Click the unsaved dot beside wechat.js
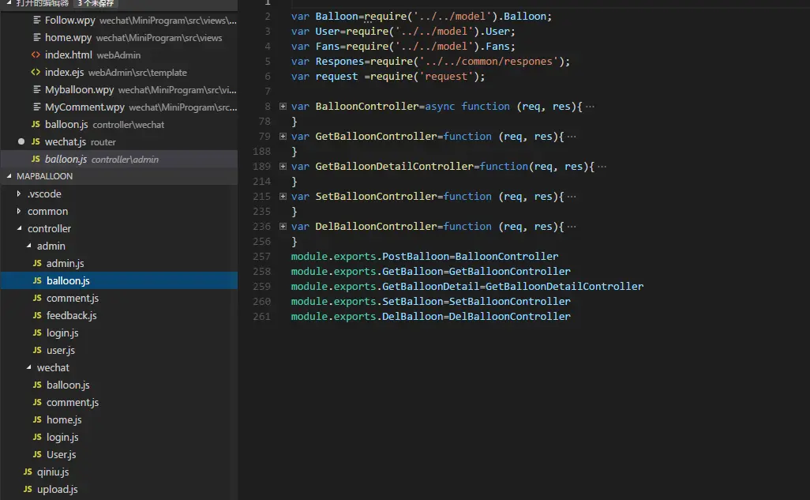The image size is (810, 500). coord(21,141)
